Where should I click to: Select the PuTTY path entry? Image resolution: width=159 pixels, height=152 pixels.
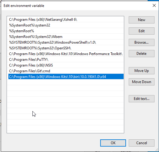[66, 60]
